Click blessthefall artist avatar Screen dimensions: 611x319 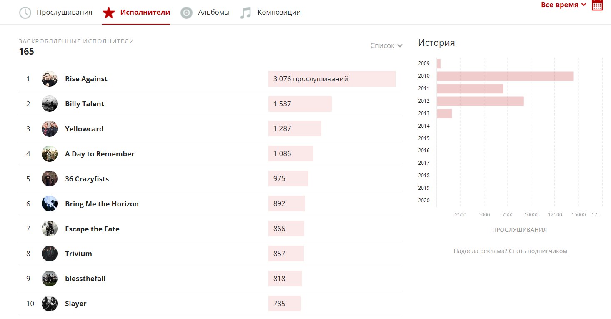[x=50, y=279]
